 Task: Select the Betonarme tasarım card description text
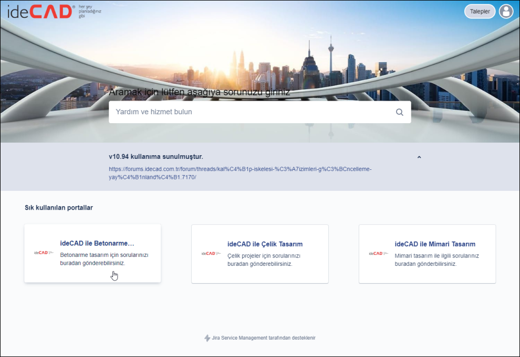[104, 259]
